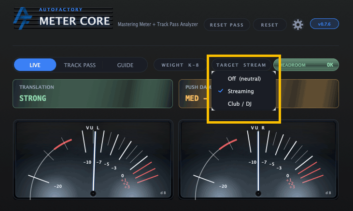
Task: Select Off (neutral) target option
Action: pos(243,79)
